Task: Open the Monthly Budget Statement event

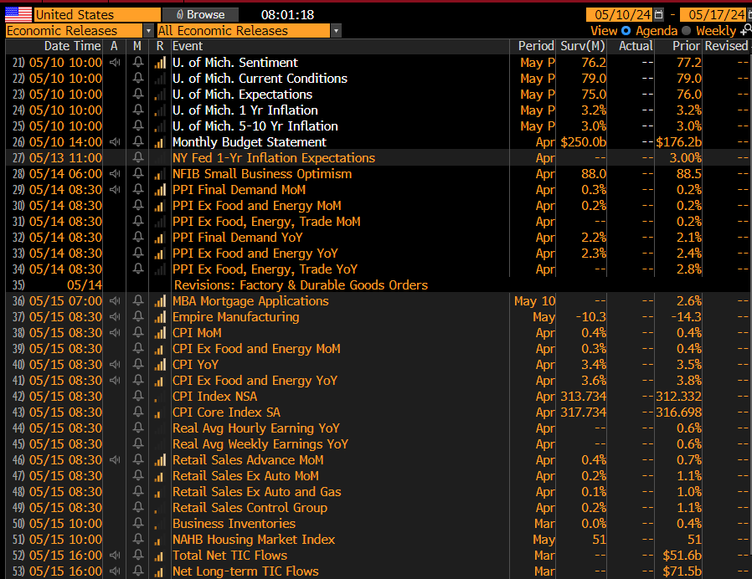Action: coord(250,142)
